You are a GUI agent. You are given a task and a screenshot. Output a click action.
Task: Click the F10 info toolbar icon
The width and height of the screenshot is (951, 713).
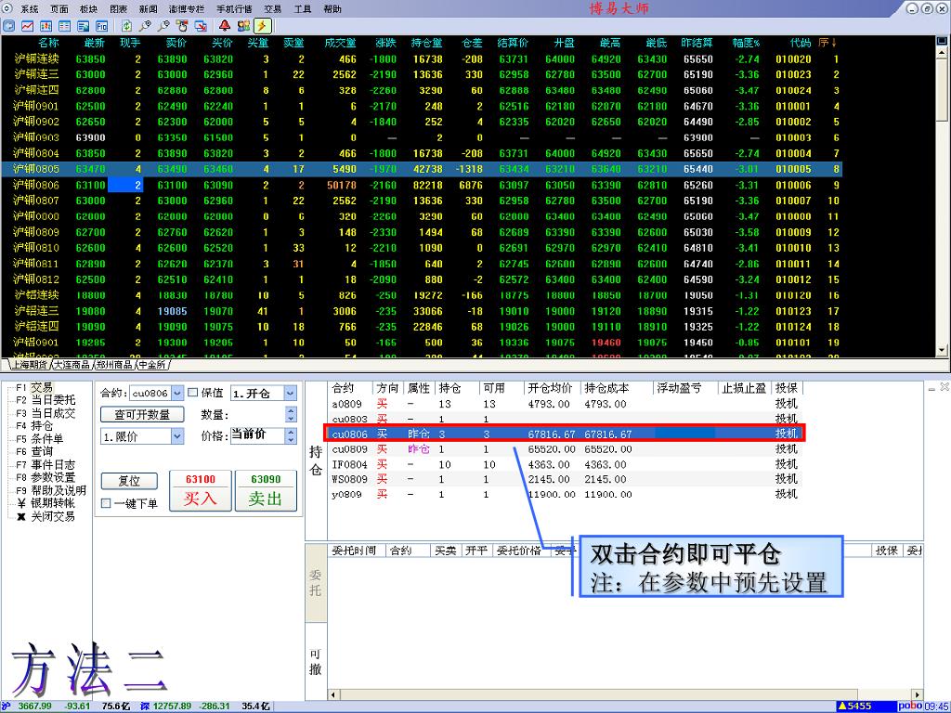click(x=101, y=26)
